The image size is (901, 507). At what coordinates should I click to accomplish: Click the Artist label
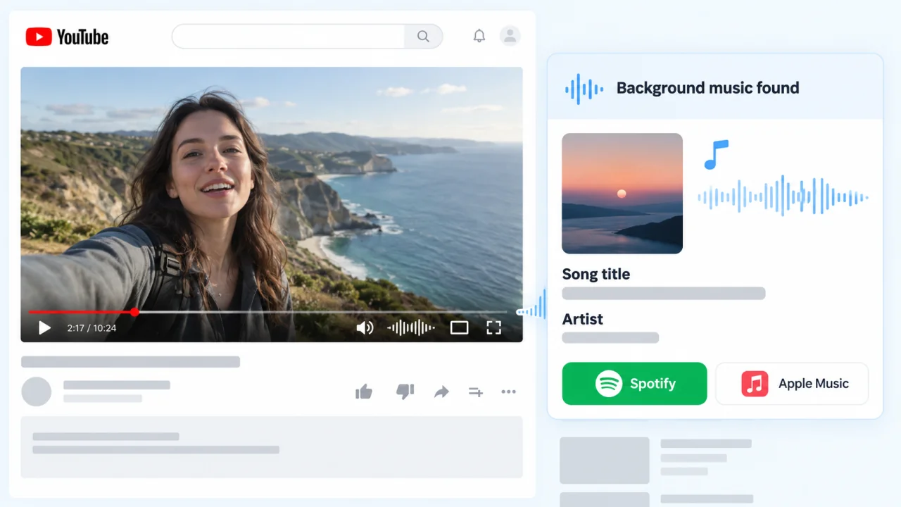coord(583,319)
